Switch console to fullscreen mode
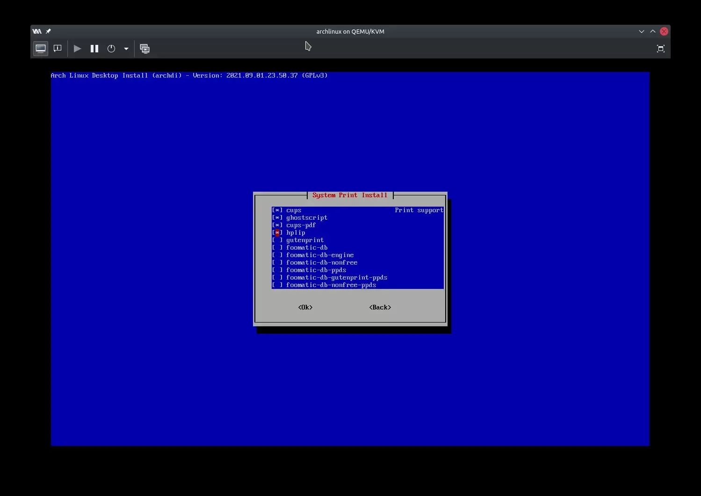 [661, 49]
